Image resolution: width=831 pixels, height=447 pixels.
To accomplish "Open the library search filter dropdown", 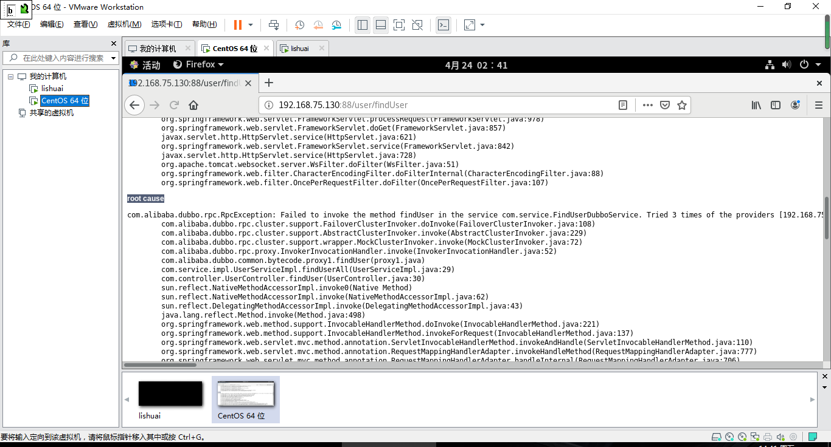I will click(x=114, y=58).
